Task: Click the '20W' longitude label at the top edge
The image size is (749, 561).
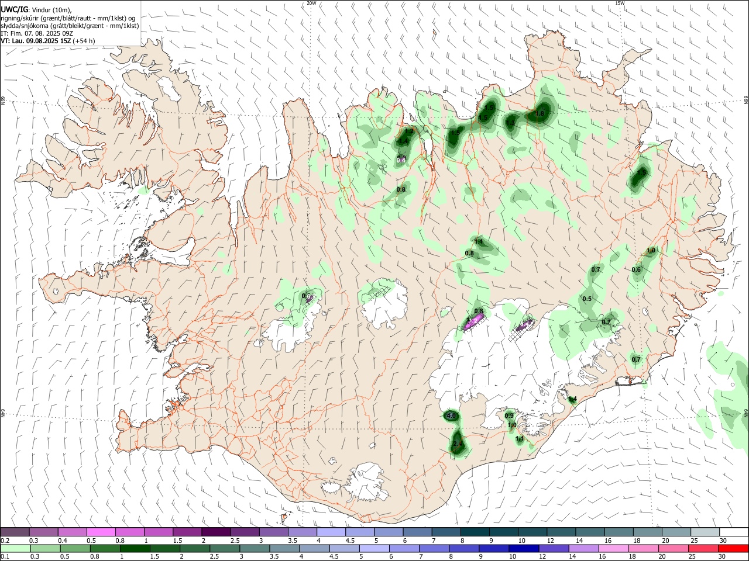Action: [x=311, y=3]
